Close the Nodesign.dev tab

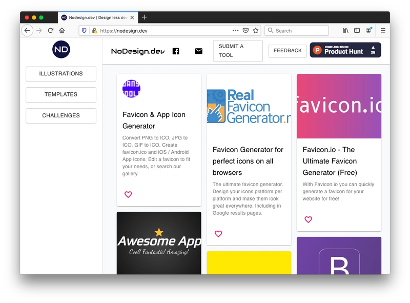click(132, 17)
